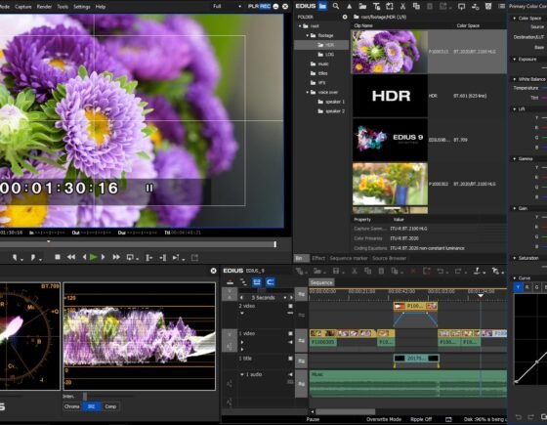Adjust the scope Inten. slider handle
This screenshot has height=425, width=547.
click(x=85, y=397)
